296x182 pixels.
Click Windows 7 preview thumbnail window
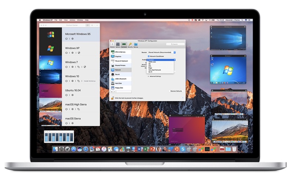tap(228, 69)
